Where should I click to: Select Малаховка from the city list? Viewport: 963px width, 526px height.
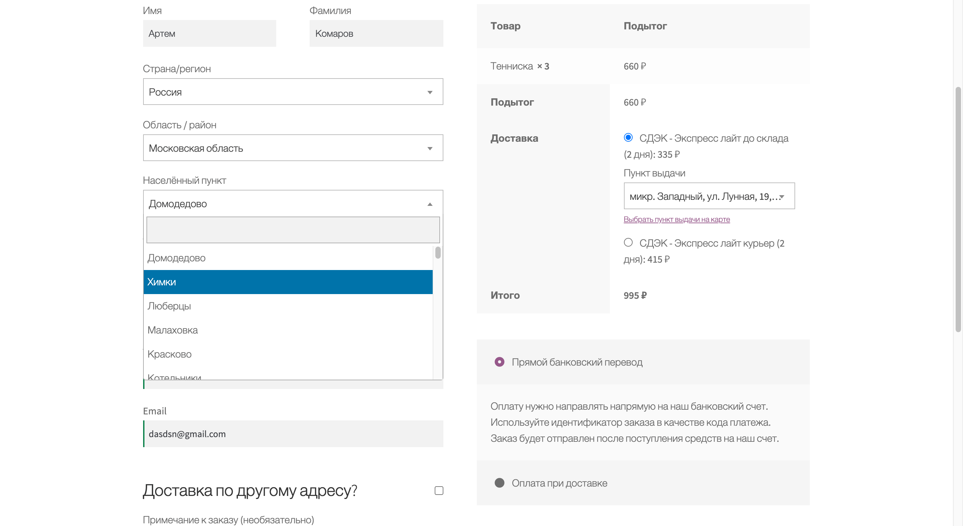coord(288,330)
